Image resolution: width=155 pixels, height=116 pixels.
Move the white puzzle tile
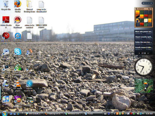click(x=146, y=21)
